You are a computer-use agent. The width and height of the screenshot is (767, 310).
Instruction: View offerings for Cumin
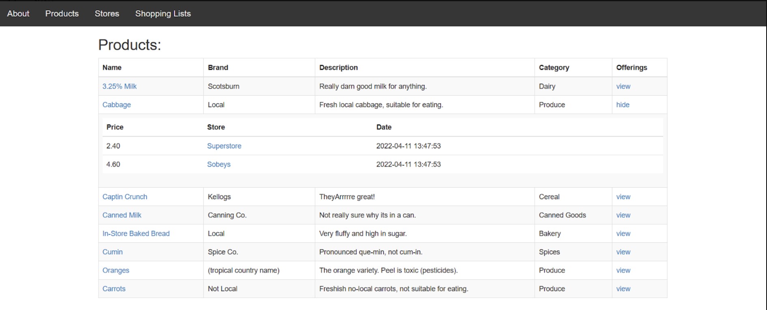623,252
